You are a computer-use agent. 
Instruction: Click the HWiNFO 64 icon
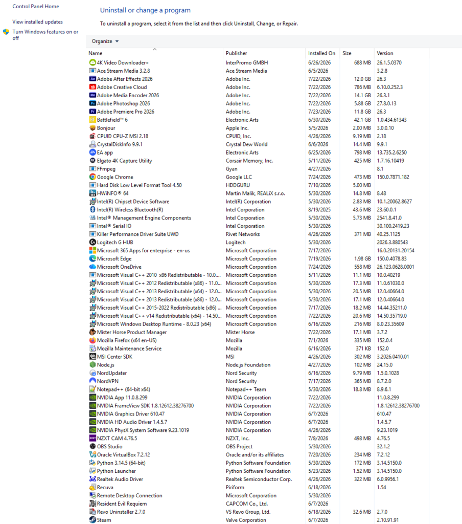point(93,193)
